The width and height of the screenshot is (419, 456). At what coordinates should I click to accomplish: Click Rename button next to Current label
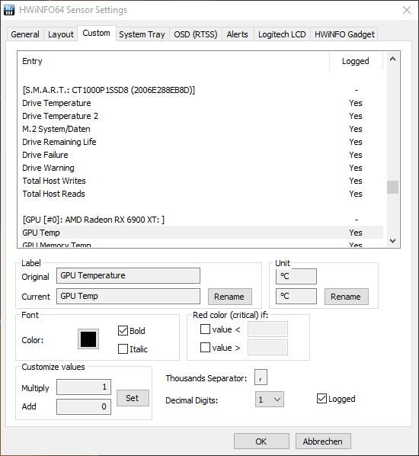click(230, 297)
